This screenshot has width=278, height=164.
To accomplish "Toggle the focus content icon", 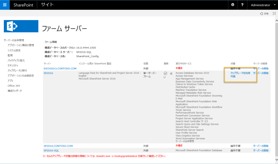I will (x=274, y=14).
